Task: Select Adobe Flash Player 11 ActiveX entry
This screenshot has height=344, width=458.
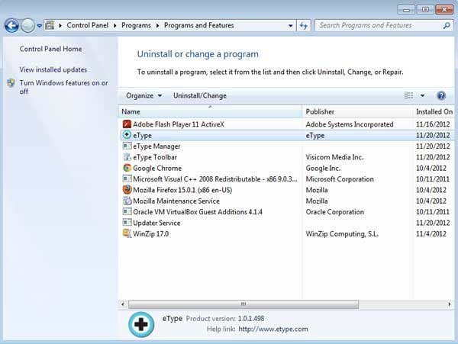Action: click(x=287, y=124)
